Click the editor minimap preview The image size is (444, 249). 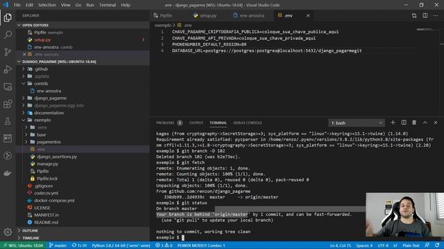point(427,29)
